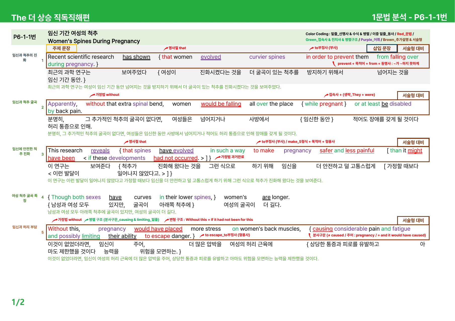Click the word 'Apparently,' in sentence 2
Image resolution: width=455 pixels, height=321 pixels.
click(x=63, y=104)
